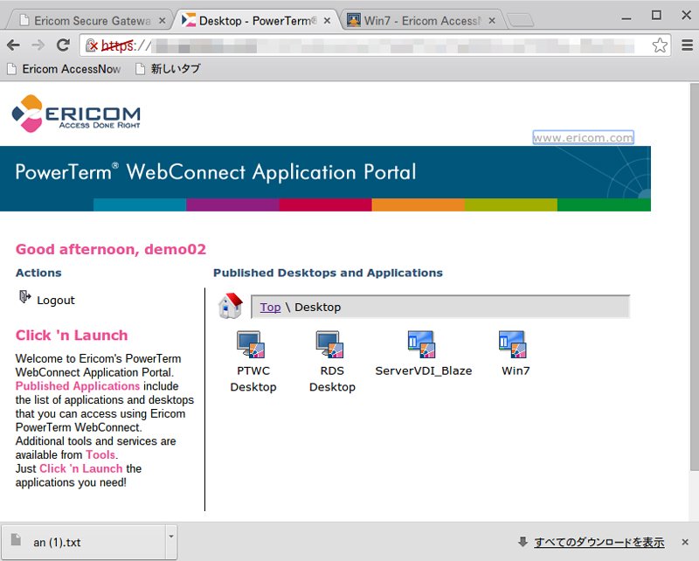This screenshot has height=561, width=699.
Task: Open the 新しいタブ bookmark
Action: point(168,69)
